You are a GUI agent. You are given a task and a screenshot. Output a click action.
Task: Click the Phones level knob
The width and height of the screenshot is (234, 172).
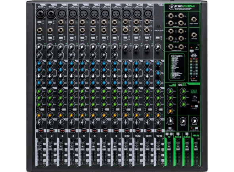pos(194,120)
